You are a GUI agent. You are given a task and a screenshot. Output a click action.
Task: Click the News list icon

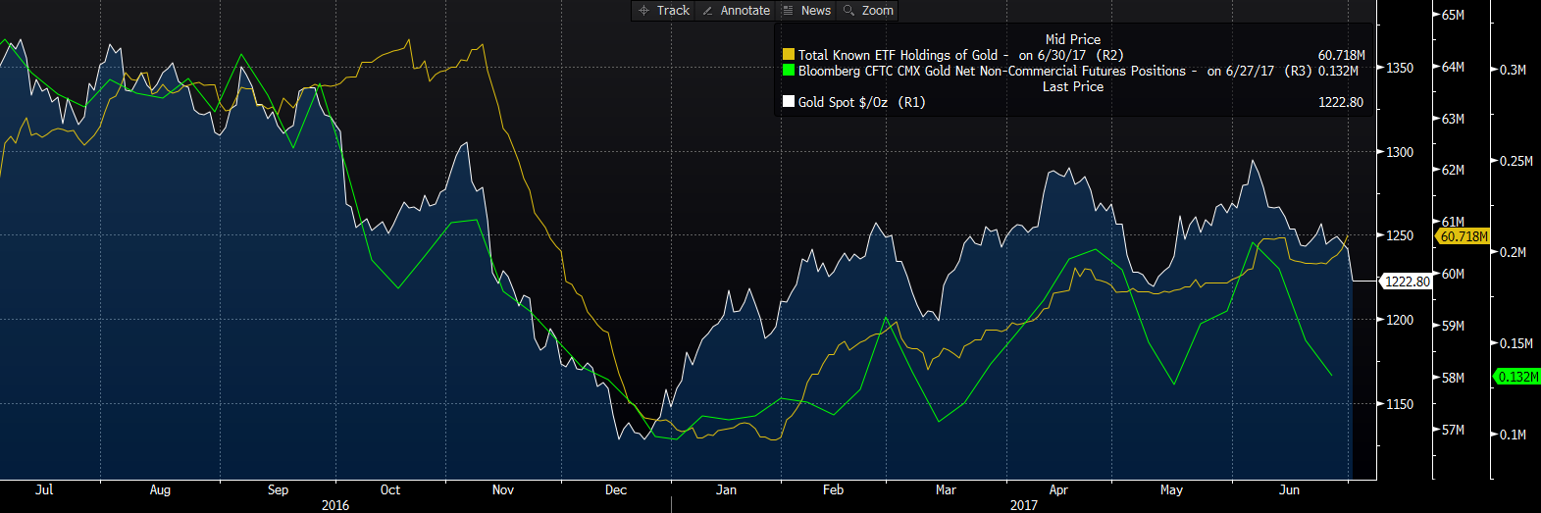pyautogui.click(x=788, y=11)
